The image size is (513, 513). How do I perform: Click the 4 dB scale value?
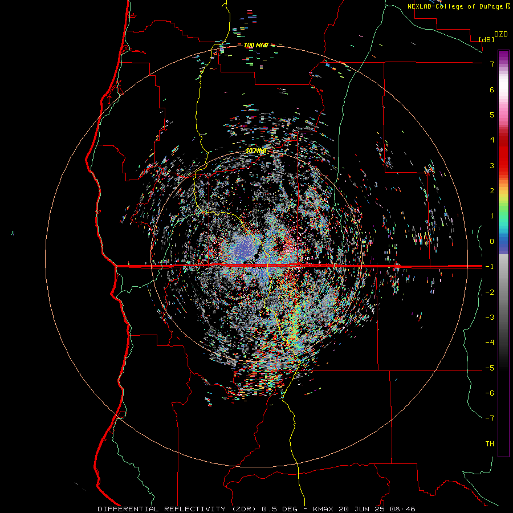click(x=492, y=140)
